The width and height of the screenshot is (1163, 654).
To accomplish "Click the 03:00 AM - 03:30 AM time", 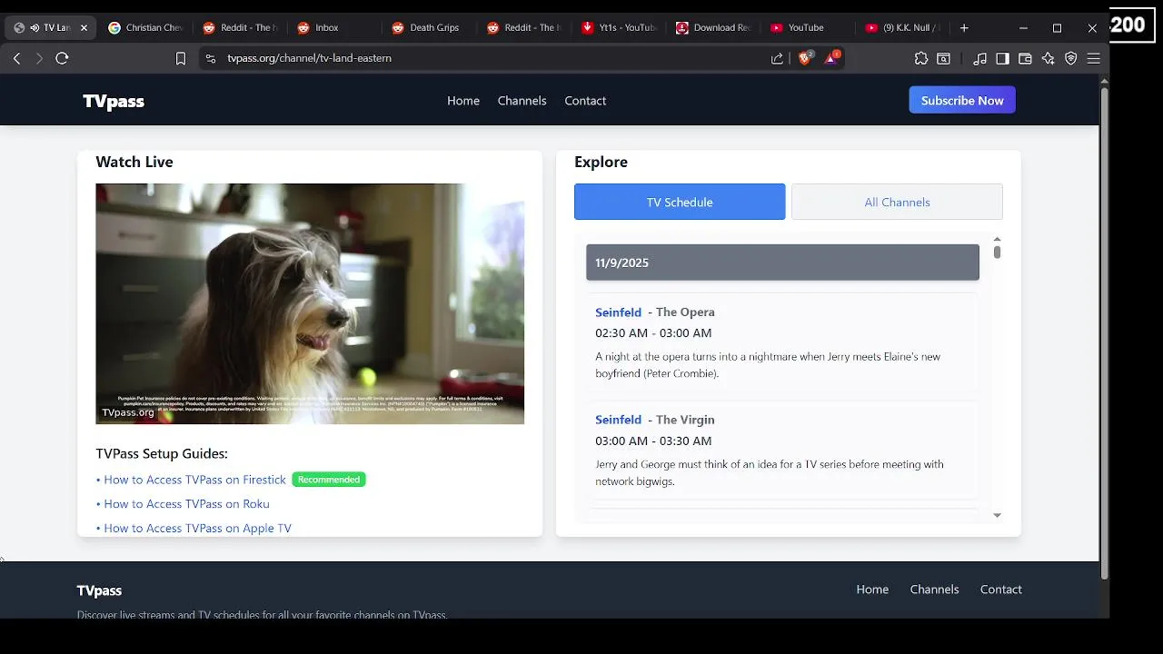I will (653, 441).
